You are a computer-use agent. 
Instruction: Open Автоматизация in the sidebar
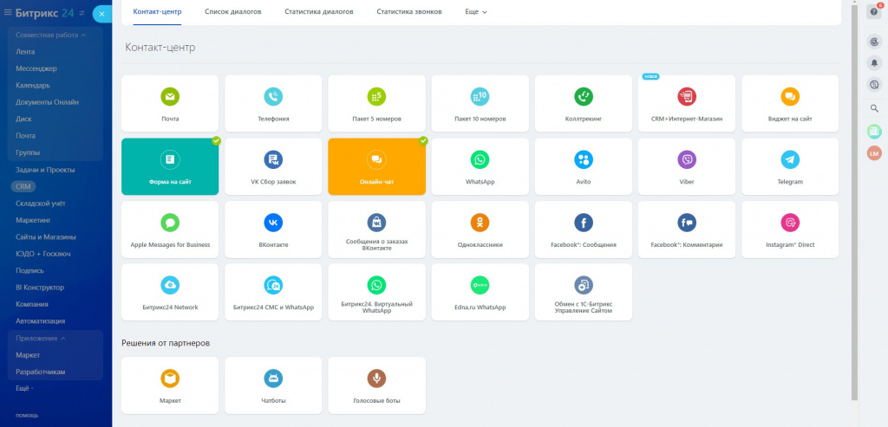[40, 320]
